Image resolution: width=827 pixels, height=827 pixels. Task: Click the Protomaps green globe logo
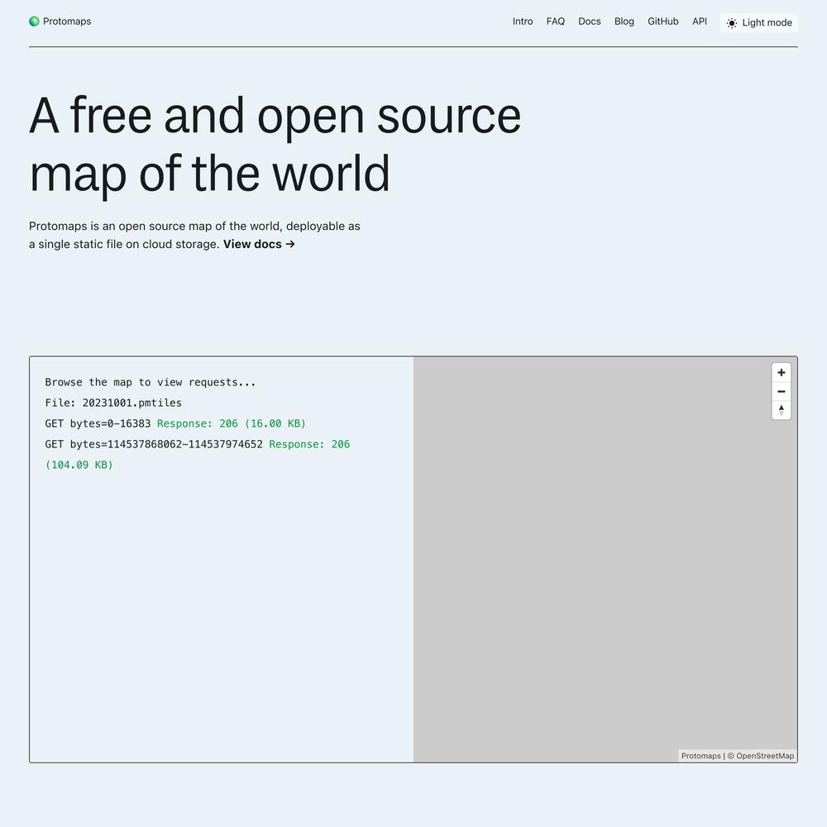34,22
